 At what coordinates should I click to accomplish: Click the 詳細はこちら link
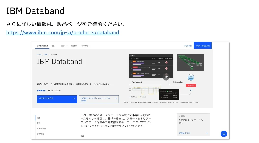point(184,133)
